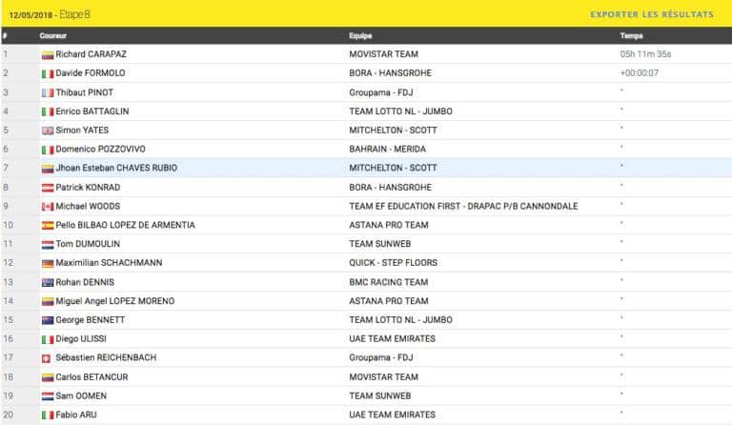
Task: Click the Austrian flag beside Patrick KONRAD
Action: click(x=48, y=188)
